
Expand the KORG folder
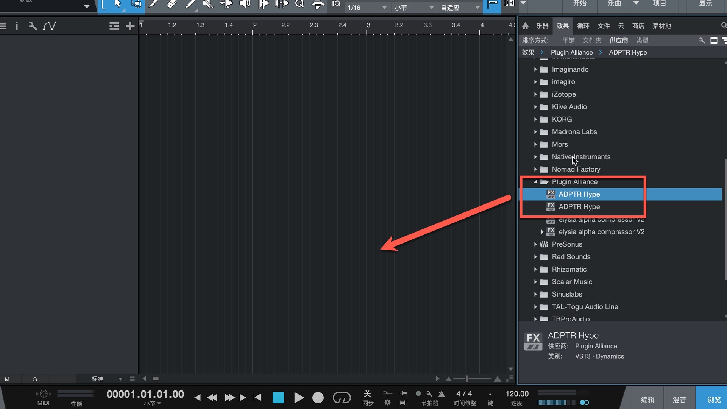click(535, 119)
